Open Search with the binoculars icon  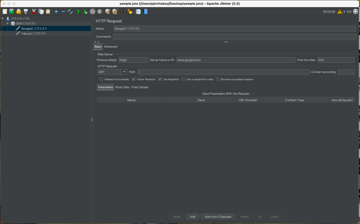pyautogui.click(x=123, y=12)
